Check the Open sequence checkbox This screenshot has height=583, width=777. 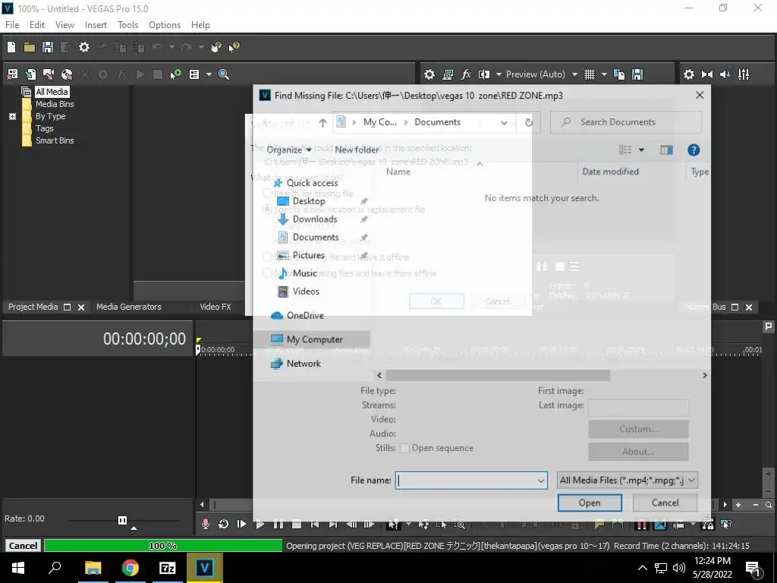tap(404, 448)
